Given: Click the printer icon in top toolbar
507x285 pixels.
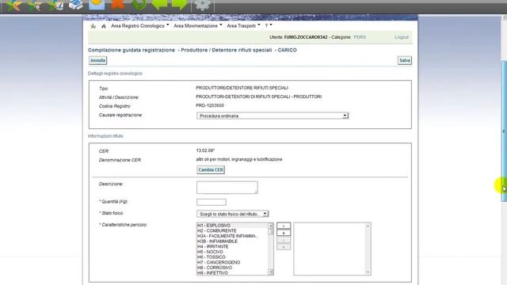Looking at the screenshot, I should click(x=76, y=5).
